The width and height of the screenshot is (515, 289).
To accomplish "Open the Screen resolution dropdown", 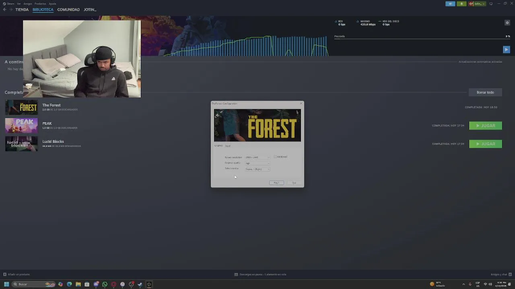I will pos(257,157).
